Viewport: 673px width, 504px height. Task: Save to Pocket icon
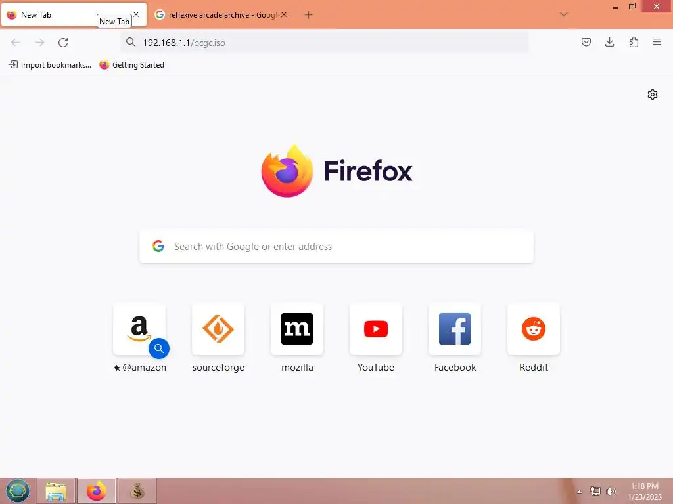586,42
